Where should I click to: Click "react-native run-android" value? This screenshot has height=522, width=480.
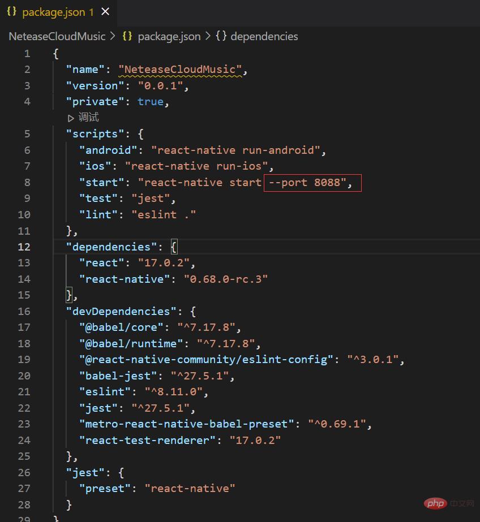235,150
